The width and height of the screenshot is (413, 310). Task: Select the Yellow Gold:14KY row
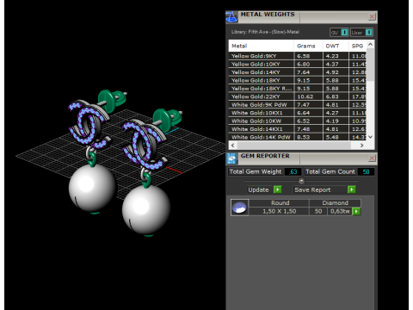pyautogui.click(x=298, y=72)
